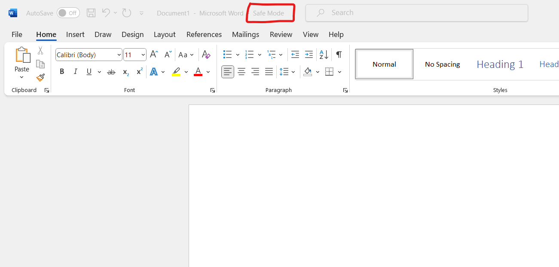Toggle strikethrough formatting
The width and height of the screenshot is (559, 267).
tap(111, 72)
